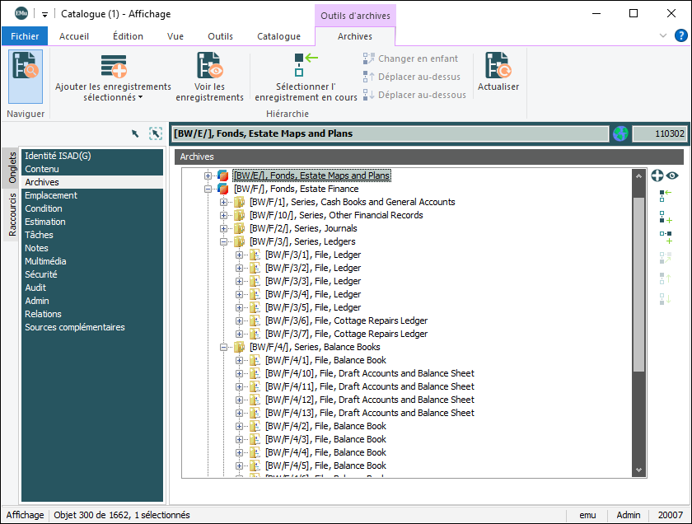Viewport: 692px width, 524px height.
Task: Expand the BW/E Estate Maps and Plans fonds
Action: click(208, 175)
